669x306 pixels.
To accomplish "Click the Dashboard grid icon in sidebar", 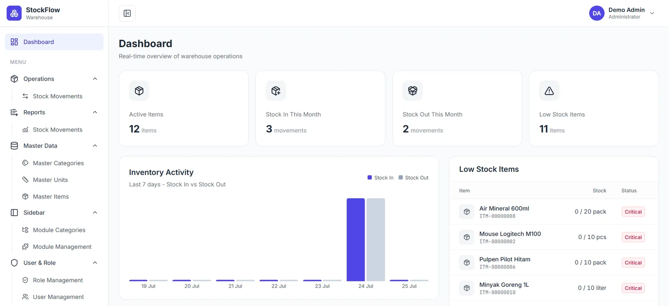I will click(x=14, y=42).
